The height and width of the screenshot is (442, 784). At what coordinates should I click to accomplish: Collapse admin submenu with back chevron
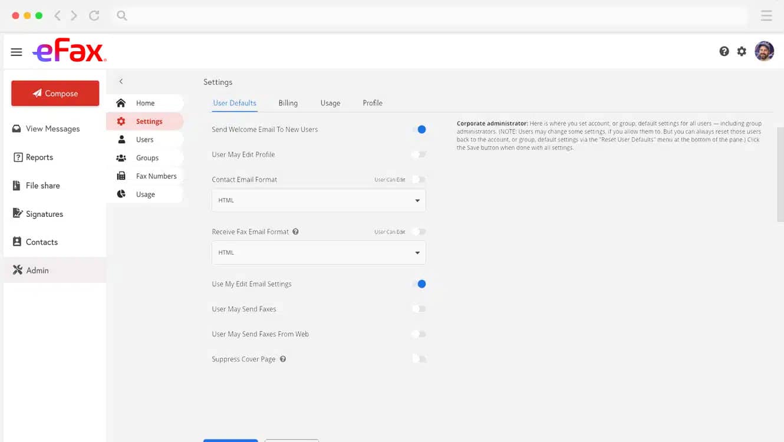(x=121, y=81)
